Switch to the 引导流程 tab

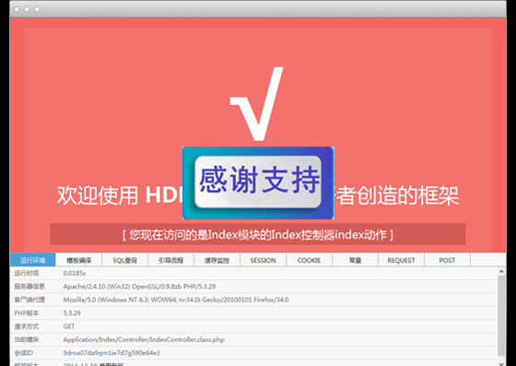tap(171, 260)
